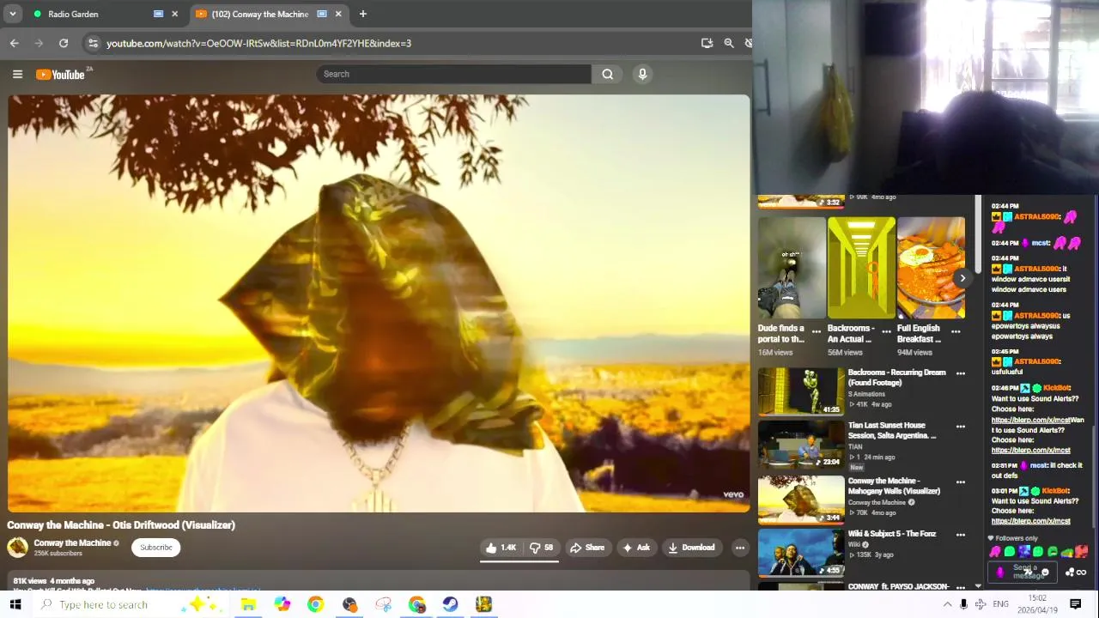Viewport: 1099px width, 618px height.
Task: Click the video player to pause
Action: pyautogui.click(x=379, y=303)
